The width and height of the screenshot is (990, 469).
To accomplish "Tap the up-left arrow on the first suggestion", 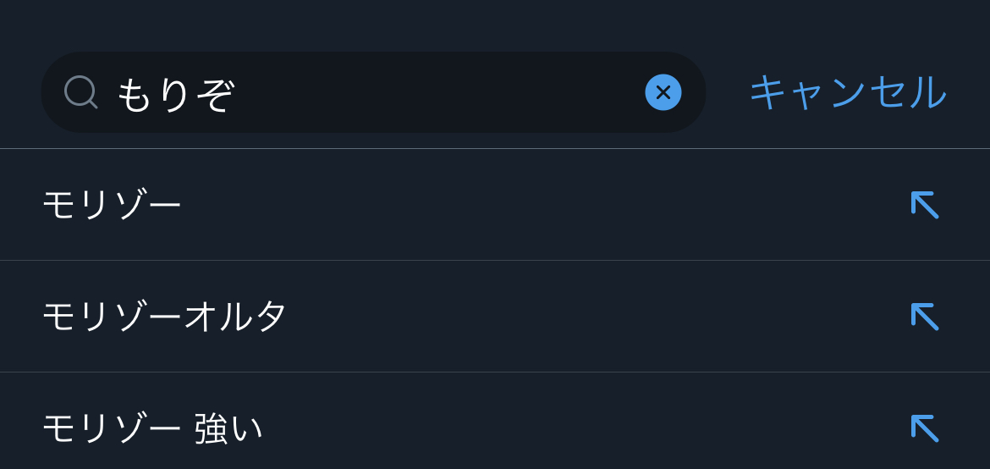I will coord(924,205).
